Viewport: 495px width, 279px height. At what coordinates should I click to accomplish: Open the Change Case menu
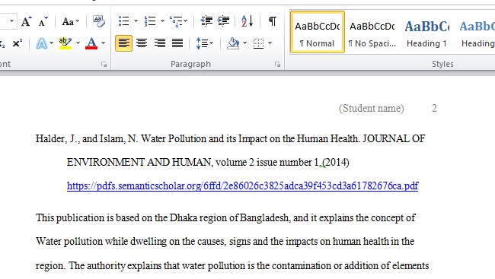(x=70, y=21)
